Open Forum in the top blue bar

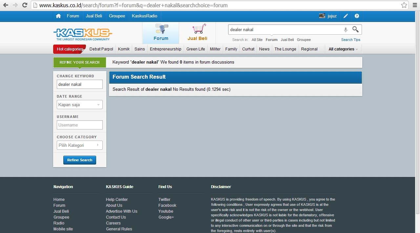[x=73, y=16]
